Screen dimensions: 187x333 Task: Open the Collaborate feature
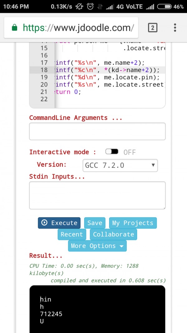coord(113,234)
